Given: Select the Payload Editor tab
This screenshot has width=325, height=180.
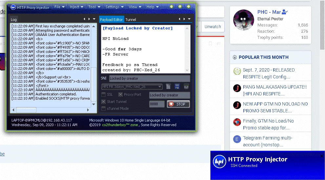Looking at the screenshot, I should 111,20.
